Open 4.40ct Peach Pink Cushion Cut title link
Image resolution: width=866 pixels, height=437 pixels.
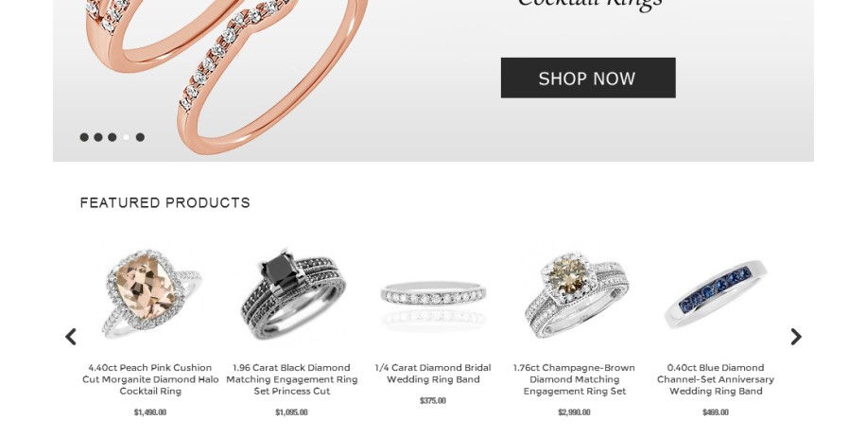click(x=150, y=379)
